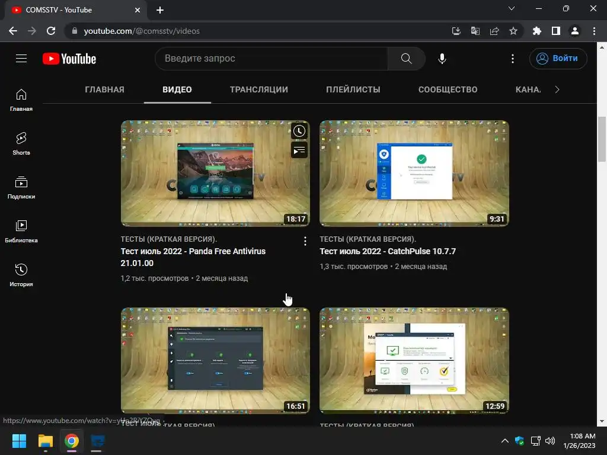Click the search magnifier button
The width and height of the screenshot is (607, 455).
point(406,59)
